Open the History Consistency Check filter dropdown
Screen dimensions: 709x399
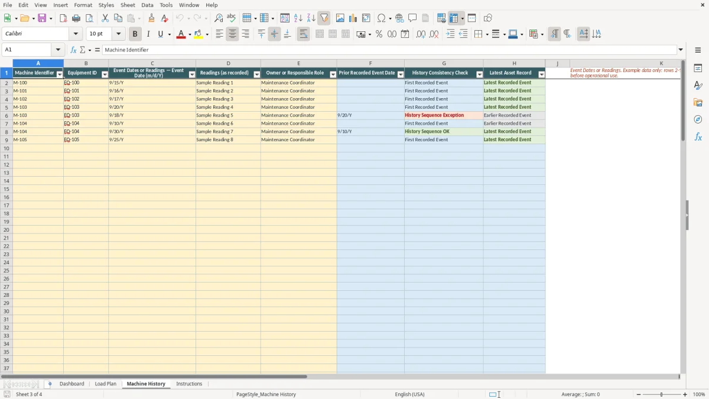[479, 74]
